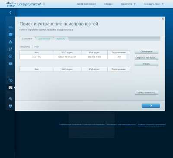The width and height of the screenshot is (173, 158).
Task: Open Parental Controls warning triangle icon
Action: point(10,42)
